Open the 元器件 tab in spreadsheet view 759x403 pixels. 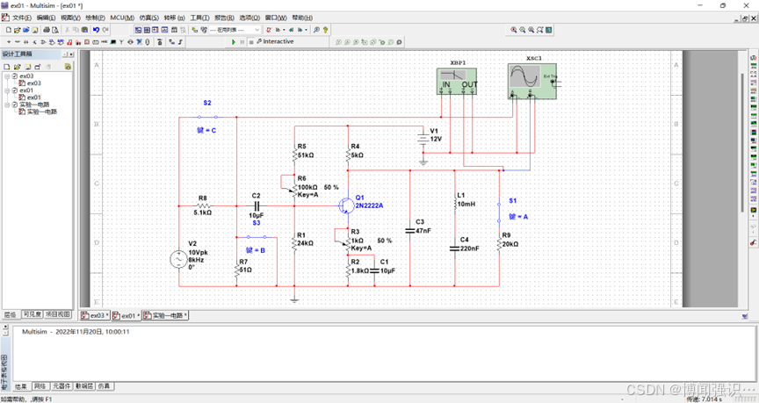click(61, 386)
